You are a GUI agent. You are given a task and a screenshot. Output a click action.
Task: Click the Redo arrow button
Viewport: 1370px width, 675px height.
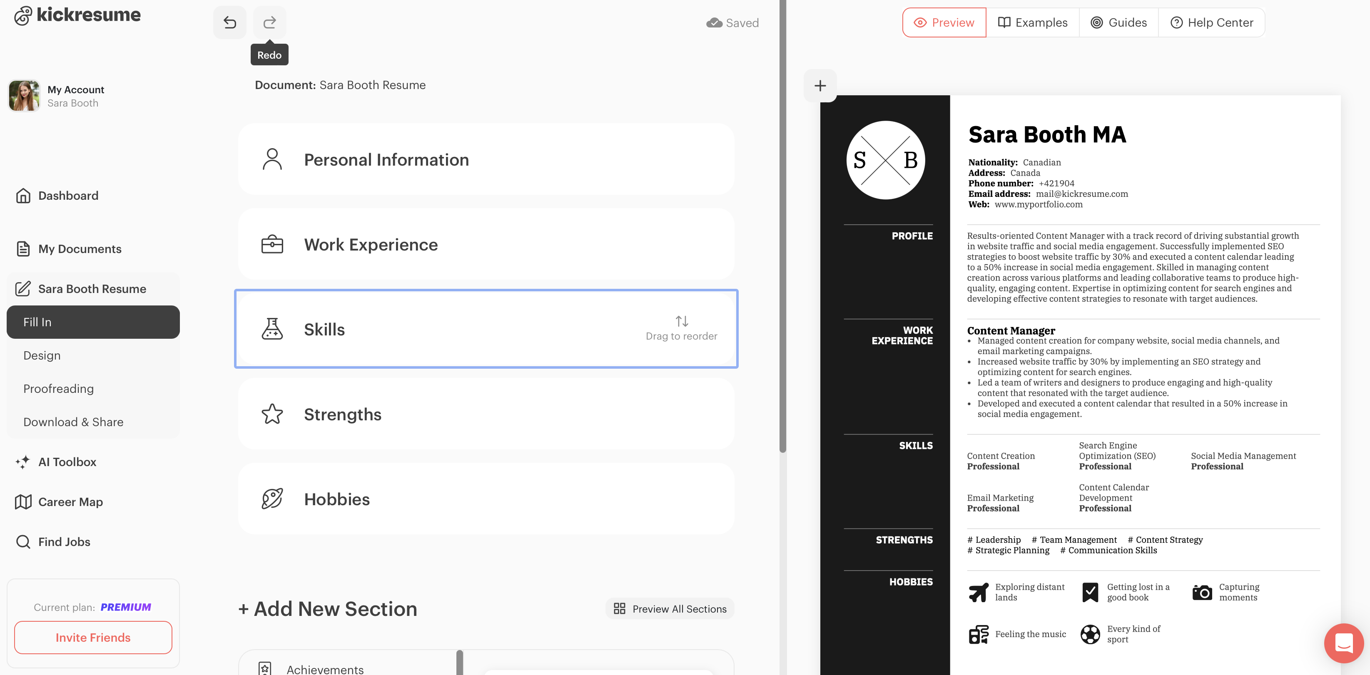[270, 22]
